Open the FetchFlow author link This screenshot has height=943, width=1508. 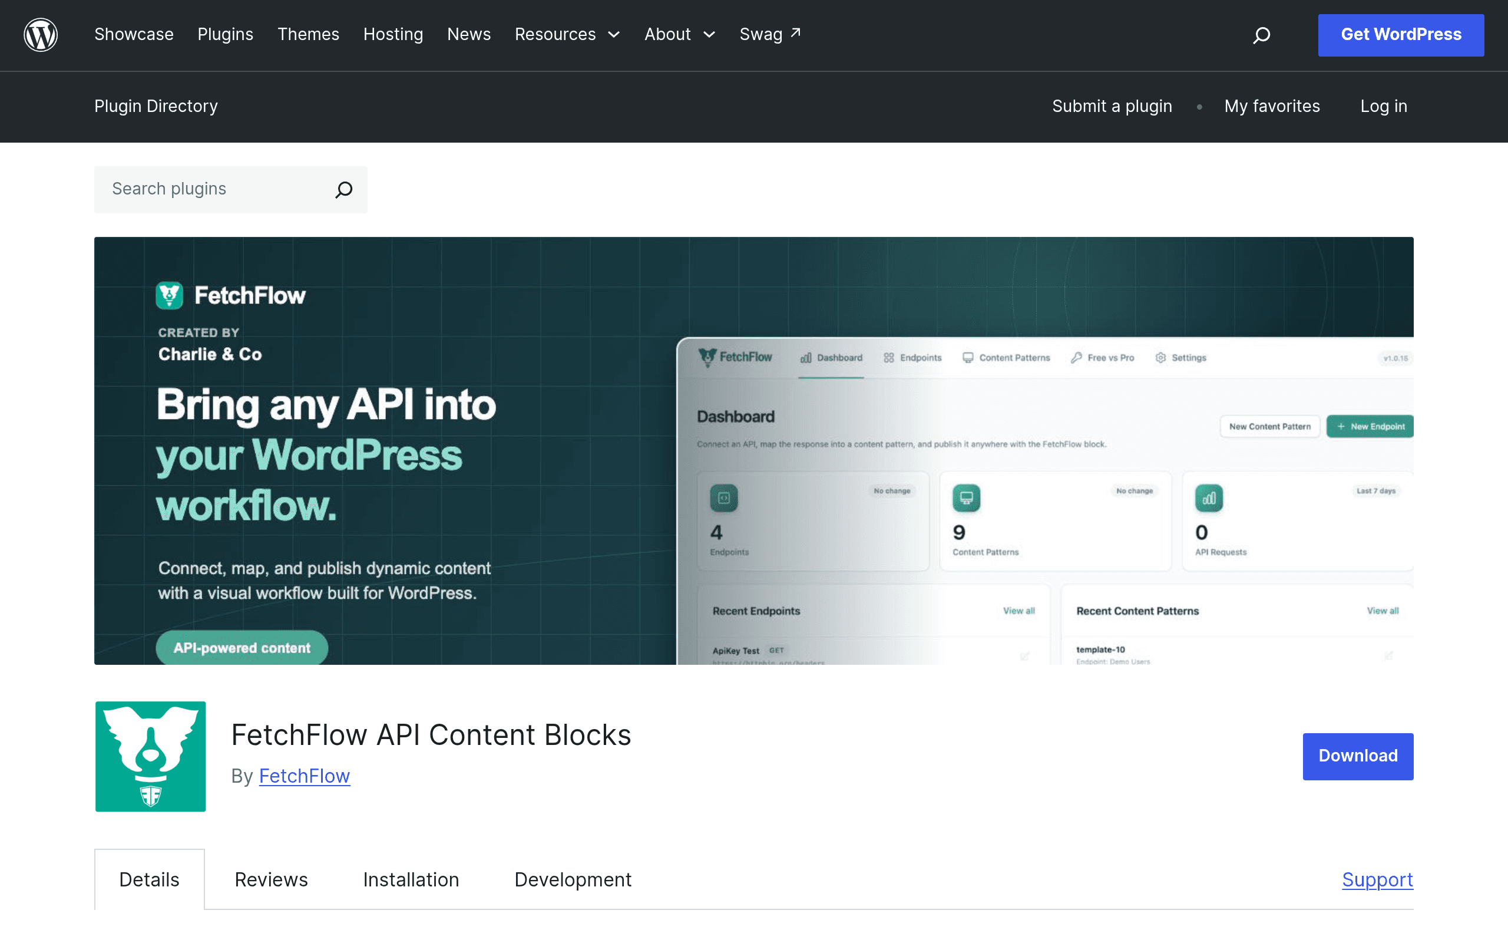coord(304,776)
